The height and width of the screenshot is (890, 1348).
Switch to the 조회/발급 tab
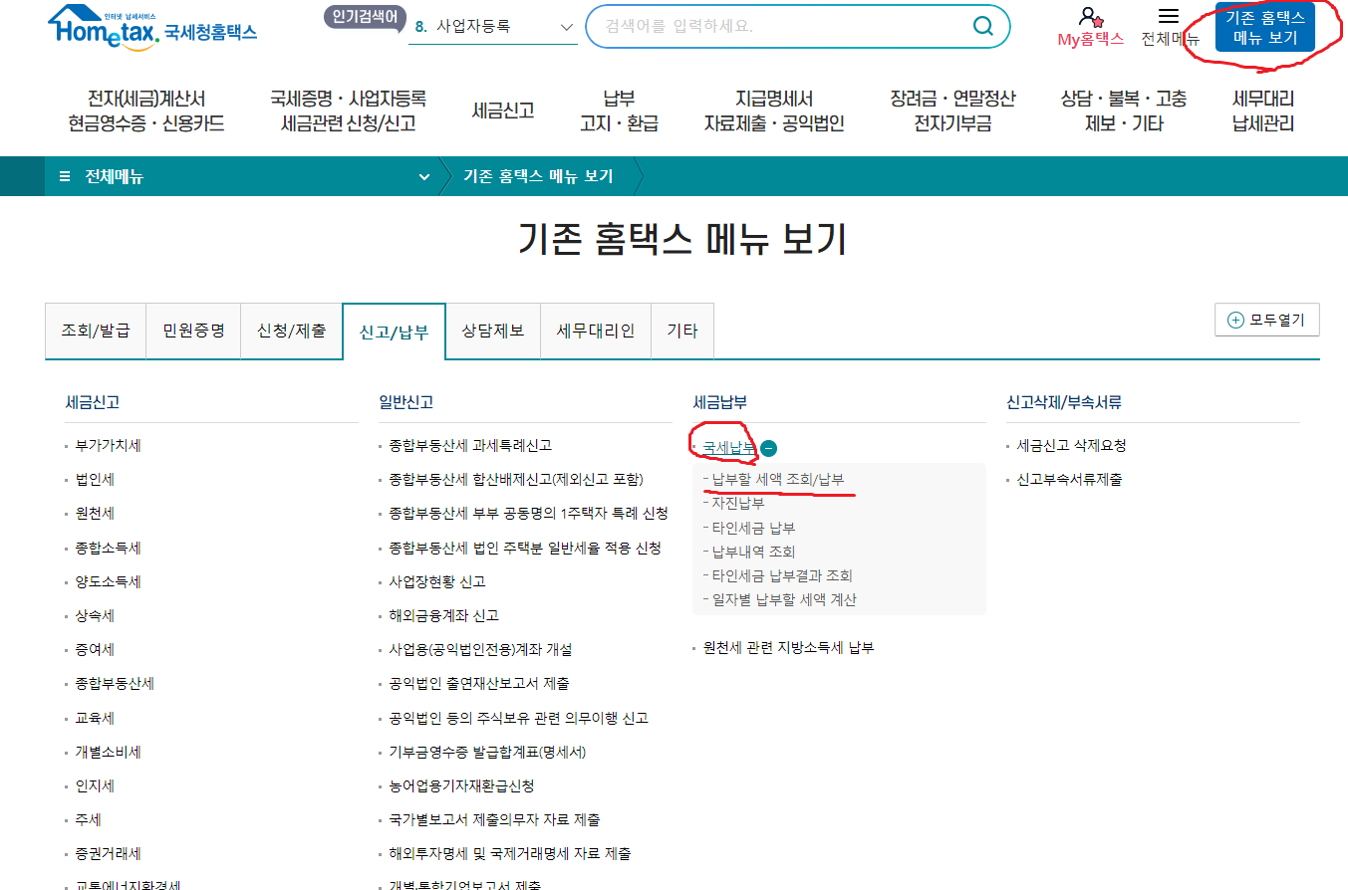pyautogui.click(x=95, y=331)
